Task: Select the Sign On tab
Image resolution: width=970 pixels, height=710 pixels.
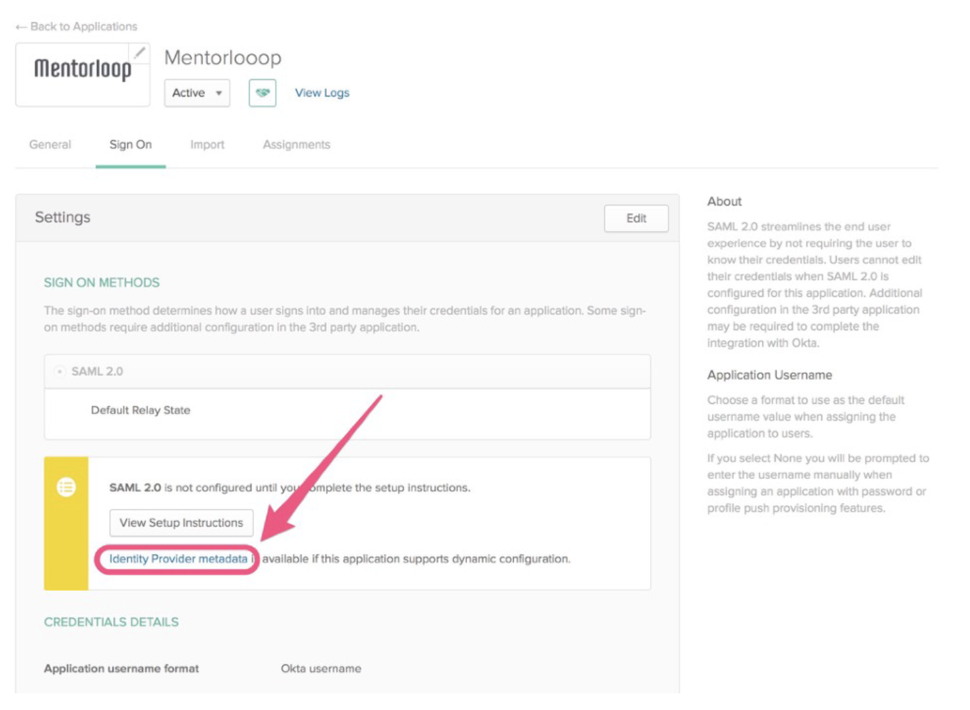Action: tap(131, 145)
